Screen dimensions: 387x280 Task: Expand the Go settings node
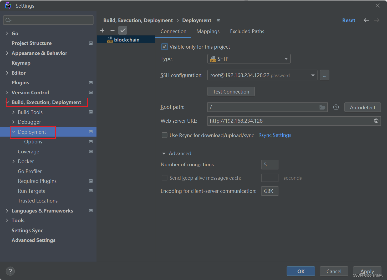pos(7,33)
